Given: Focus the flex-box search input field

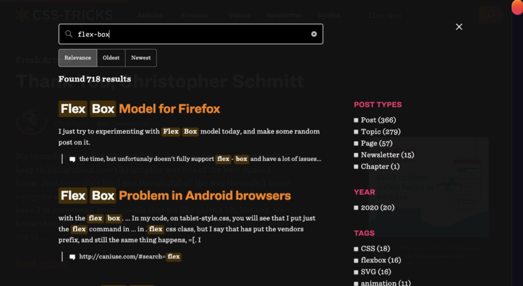Looking at the screenshot, I should 191,34.
